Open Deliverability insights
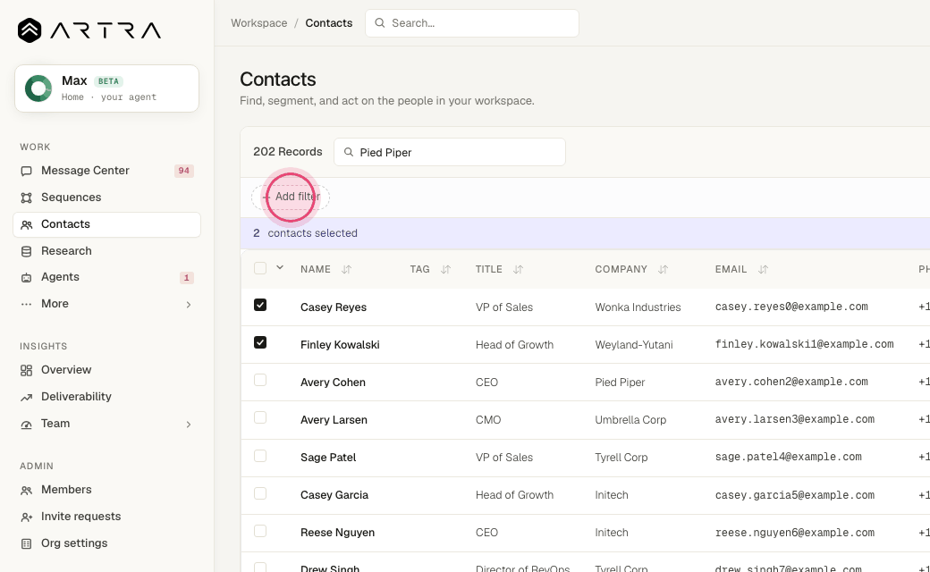This screenshot has height=572, width=930. (106, 397)
